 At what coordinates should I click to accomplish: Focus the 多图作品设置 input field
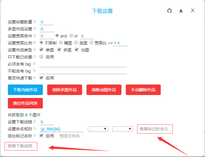pyautogui.click(x=47, y=29)
